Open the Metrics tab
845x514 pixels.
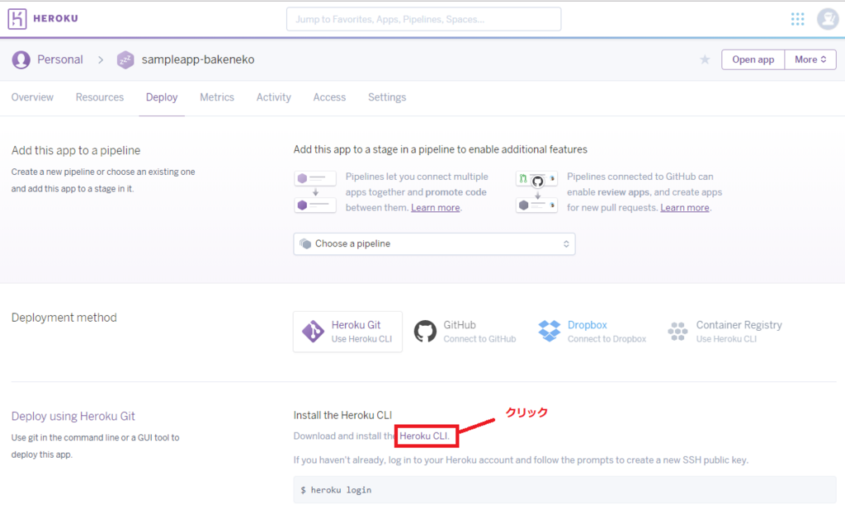pyautogui.click(x=217, y=97)
